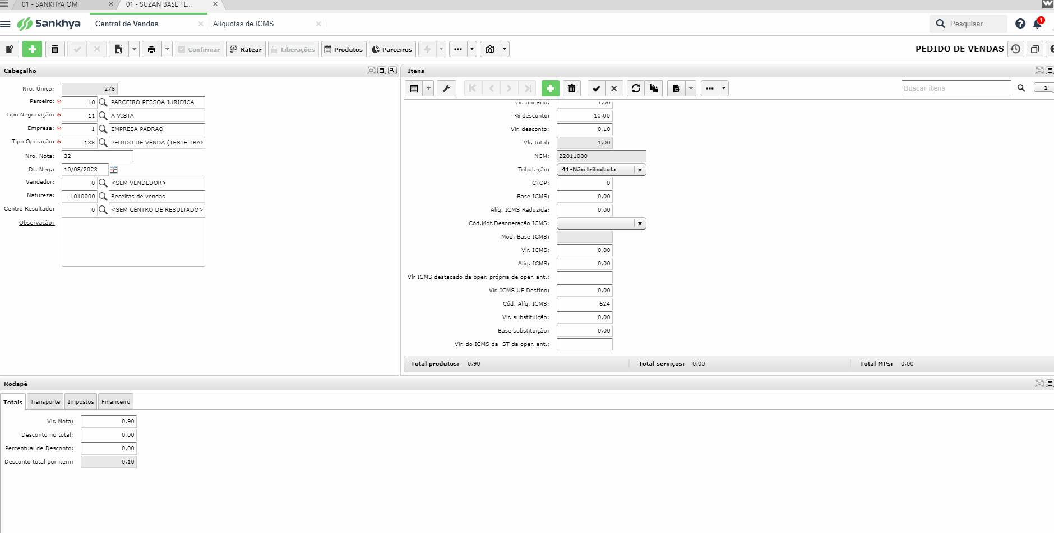The image size is (1054, 533).
Task: Open the help question mark icon
Action: coord(1020,24)
